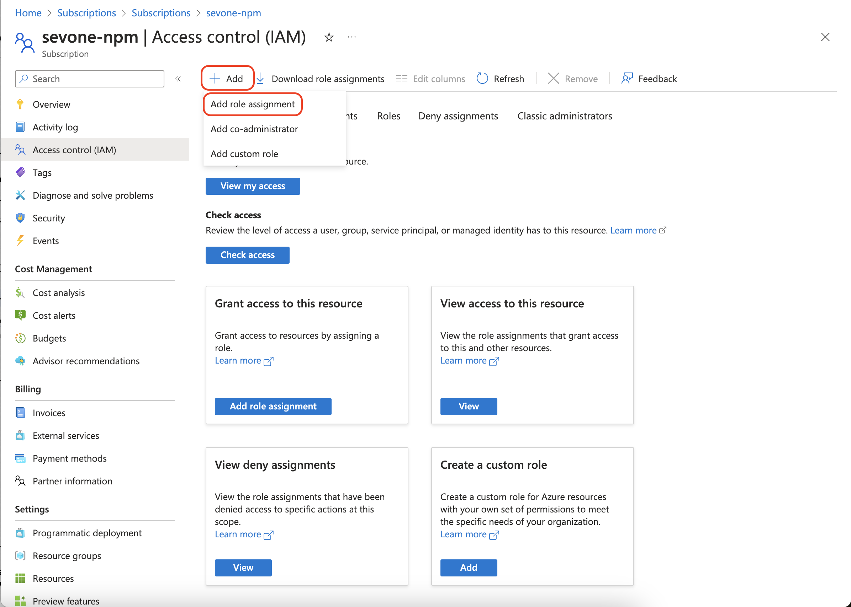Open Learn more link in Create a custom role card
This screenshot has width=851, height=607.
(x=470, y=534)
